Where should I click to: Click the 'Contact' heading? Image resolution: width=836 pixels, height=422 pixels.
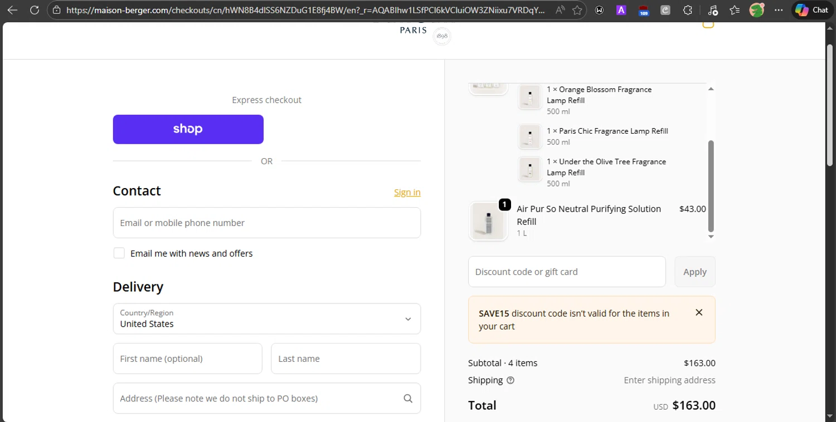click(x=137, y=191)
